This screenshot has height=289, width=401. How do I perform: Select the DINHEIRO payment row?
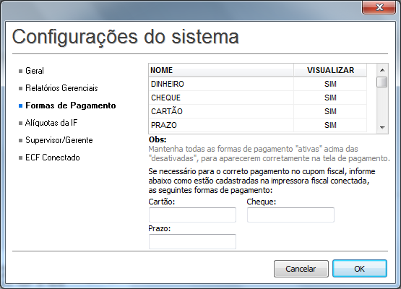(x=257, y=84)
